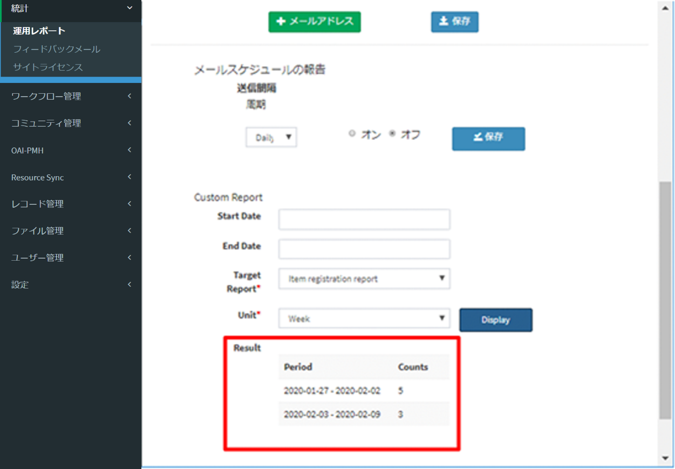Select the オフ radio button
675x469 pixels.
pos(392,135)
